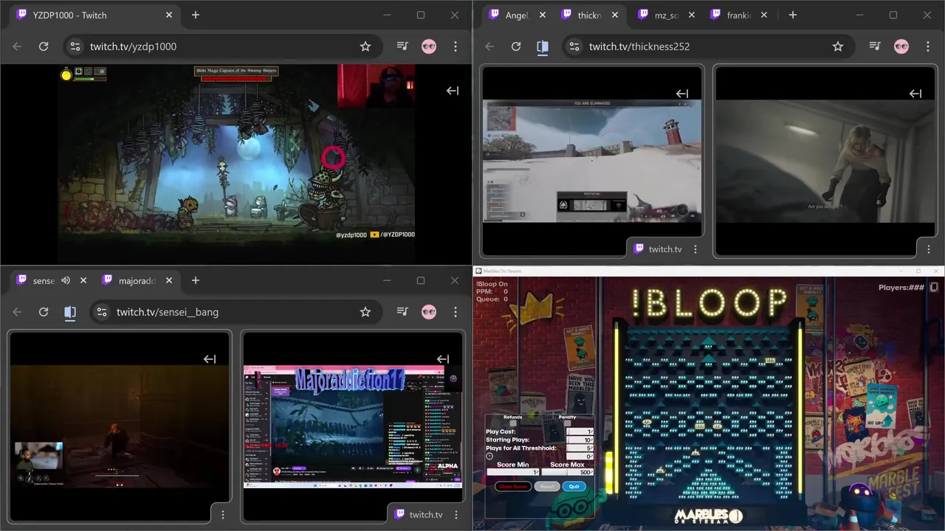Image resolution: width=945 pixels, height=531 pixels.
Task: Go back in the yzdp1000 browser window
Action: [17, 46]
